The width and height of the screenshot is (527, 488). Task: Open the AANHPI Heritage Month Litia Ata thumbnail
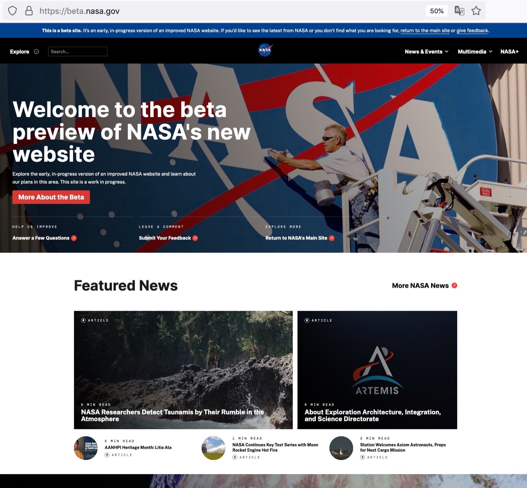(86, 448)
